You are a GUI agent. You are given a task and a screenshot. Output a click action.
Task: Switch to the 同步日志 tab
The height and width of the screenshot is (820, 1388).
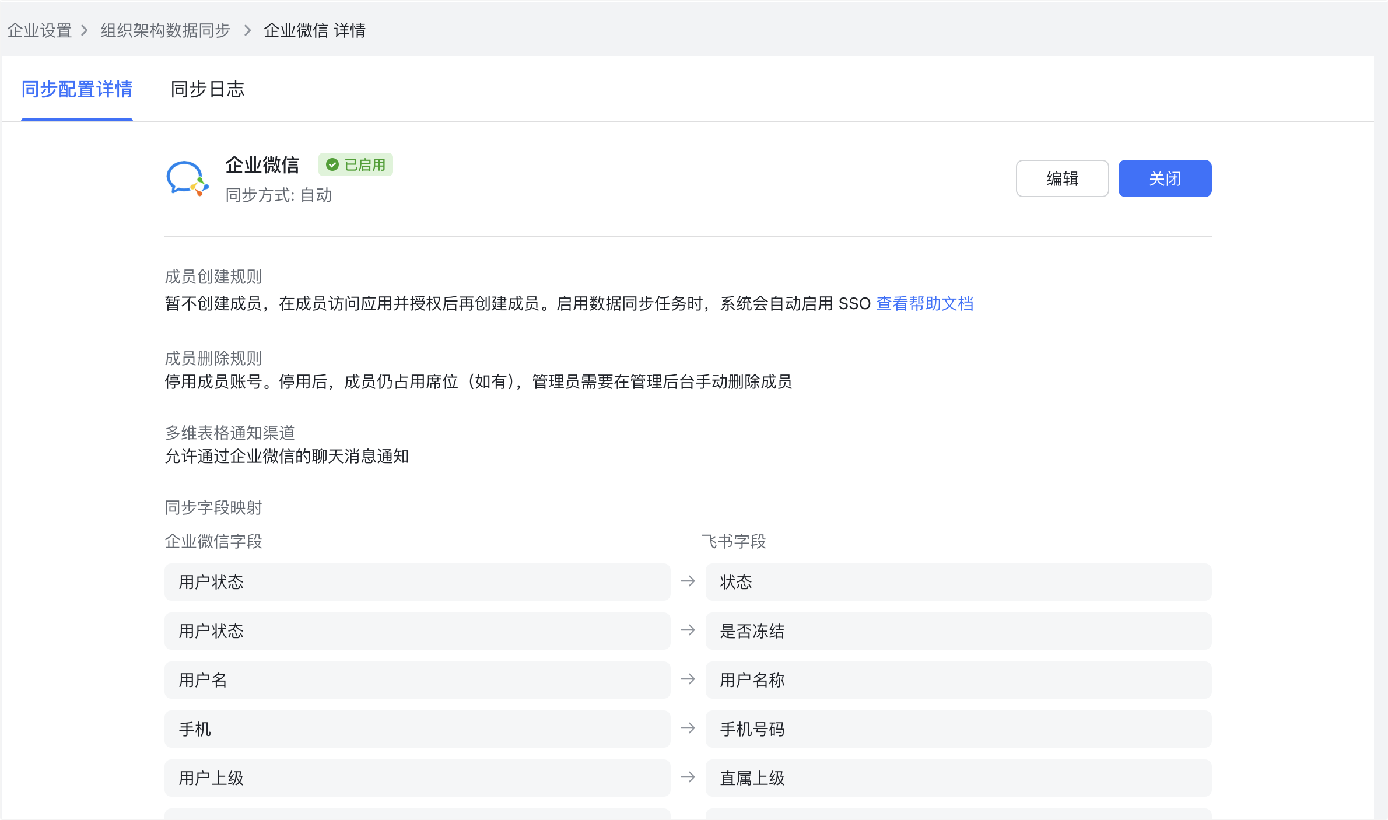[208, 89]
